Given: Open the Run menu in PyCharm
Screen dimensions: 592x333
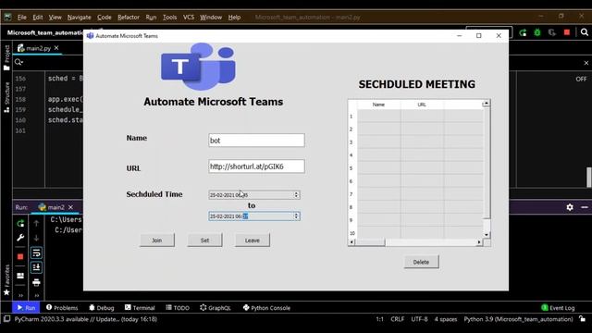Looking at the screenshot, I should (151, 18).
